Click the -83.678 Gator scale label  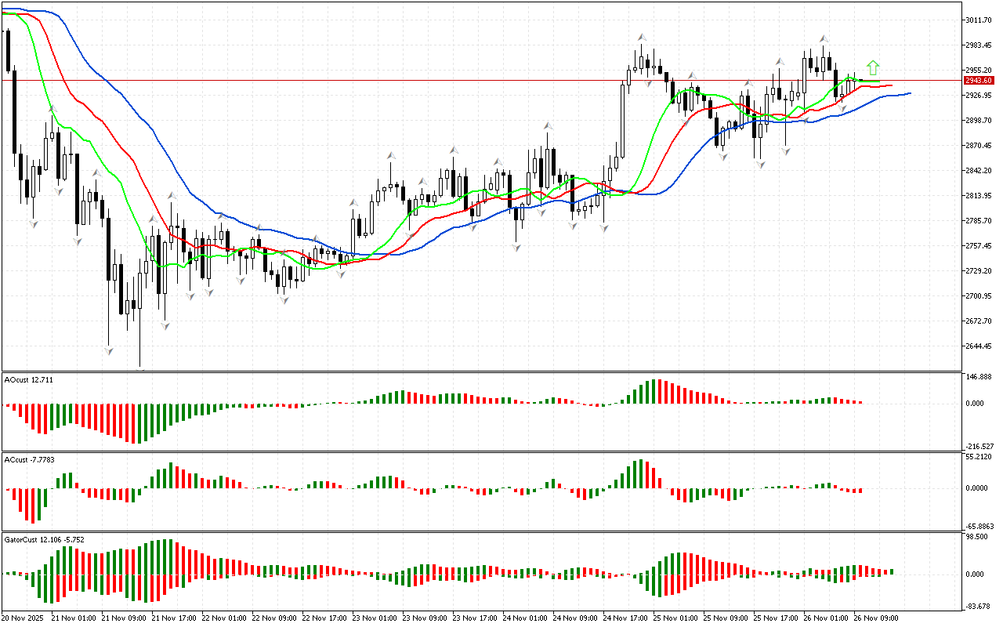tap(979, 606)
